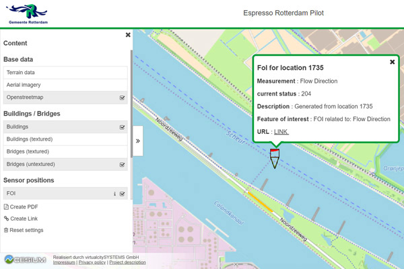Uncheck the Buildings layer checkbox
The image size is (404, 269).
click(x=122, y=127)
